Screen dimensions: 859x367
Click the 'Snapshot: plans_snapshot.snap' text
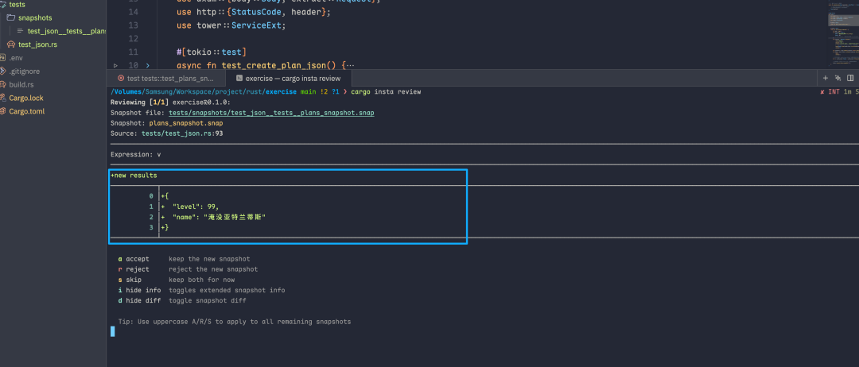pyautogui.click(x=166, y=123)
